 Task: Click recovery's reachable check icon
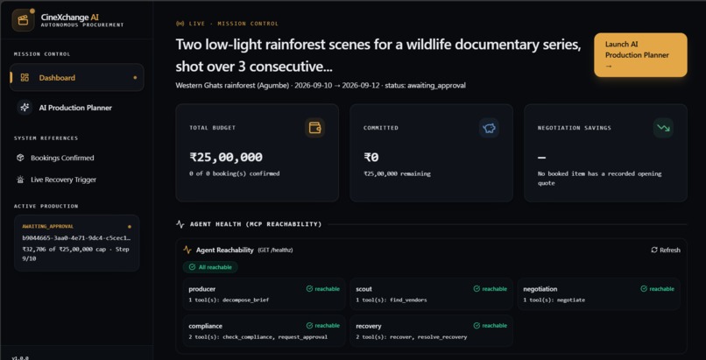click(477, 326)
